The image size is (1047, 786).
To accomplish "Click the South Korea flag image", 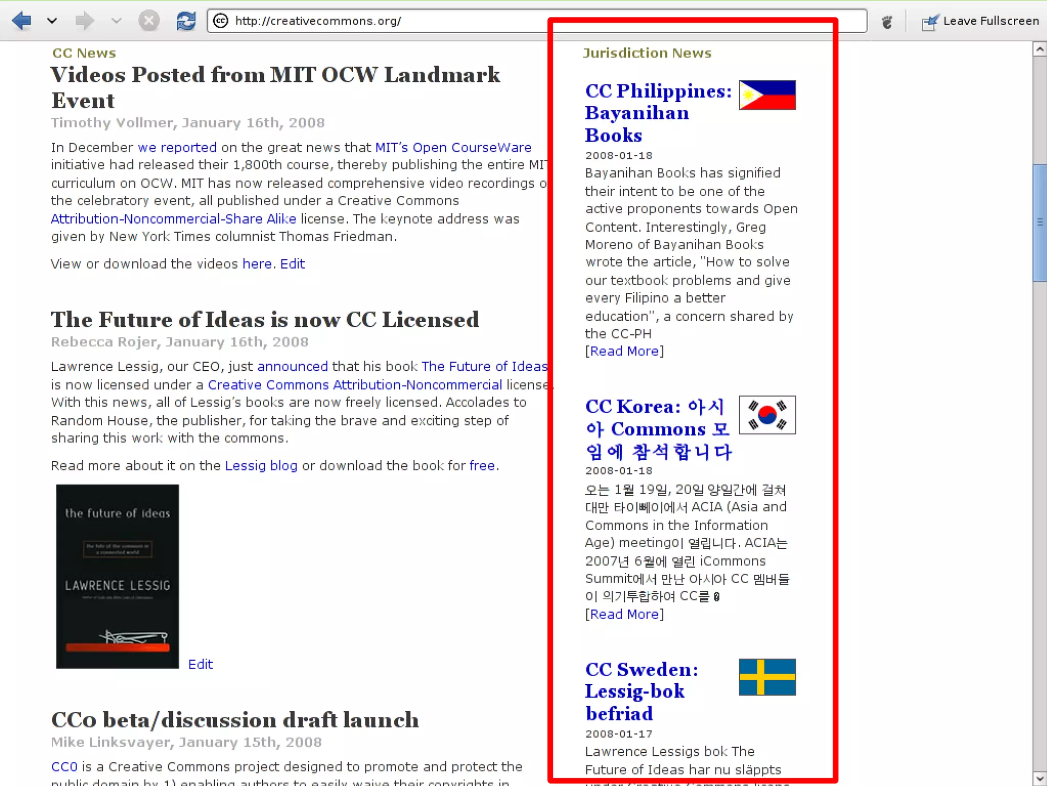I will tap(767, 415).
